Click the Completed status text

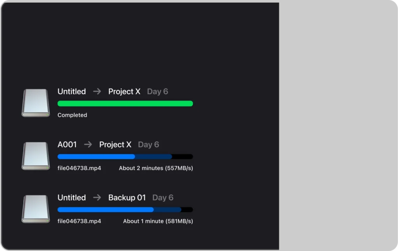tap(72, 115)
